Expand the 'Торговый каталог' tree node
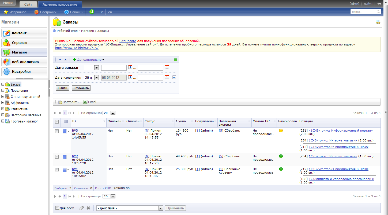388x215 pixels. [3, 121]
